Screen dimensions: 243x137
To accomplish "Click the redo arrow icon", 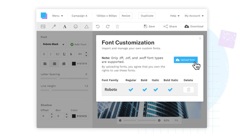I will [108, 27].
